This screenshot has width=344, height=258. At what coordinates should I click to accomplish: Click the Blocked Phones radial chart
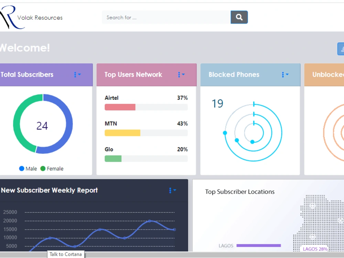[x=254, y=132]
